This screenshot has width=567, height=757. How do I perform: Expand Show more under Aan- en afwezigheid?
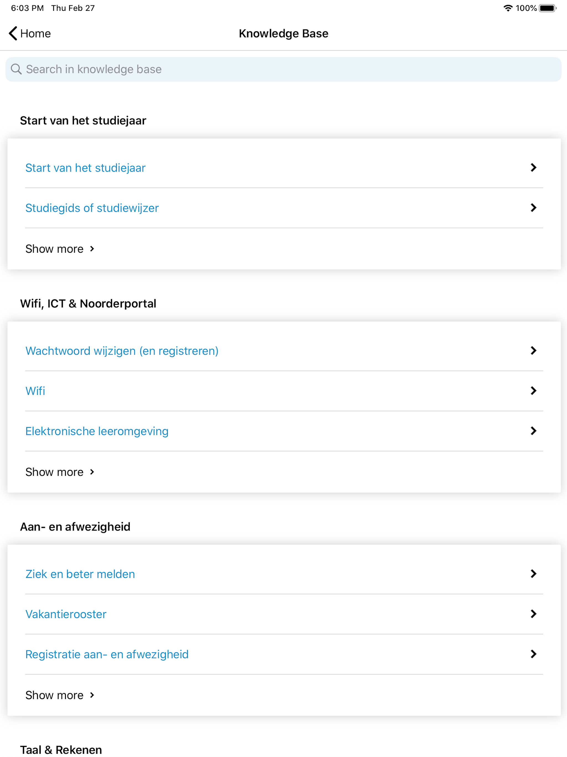click(x=60, y=695)
